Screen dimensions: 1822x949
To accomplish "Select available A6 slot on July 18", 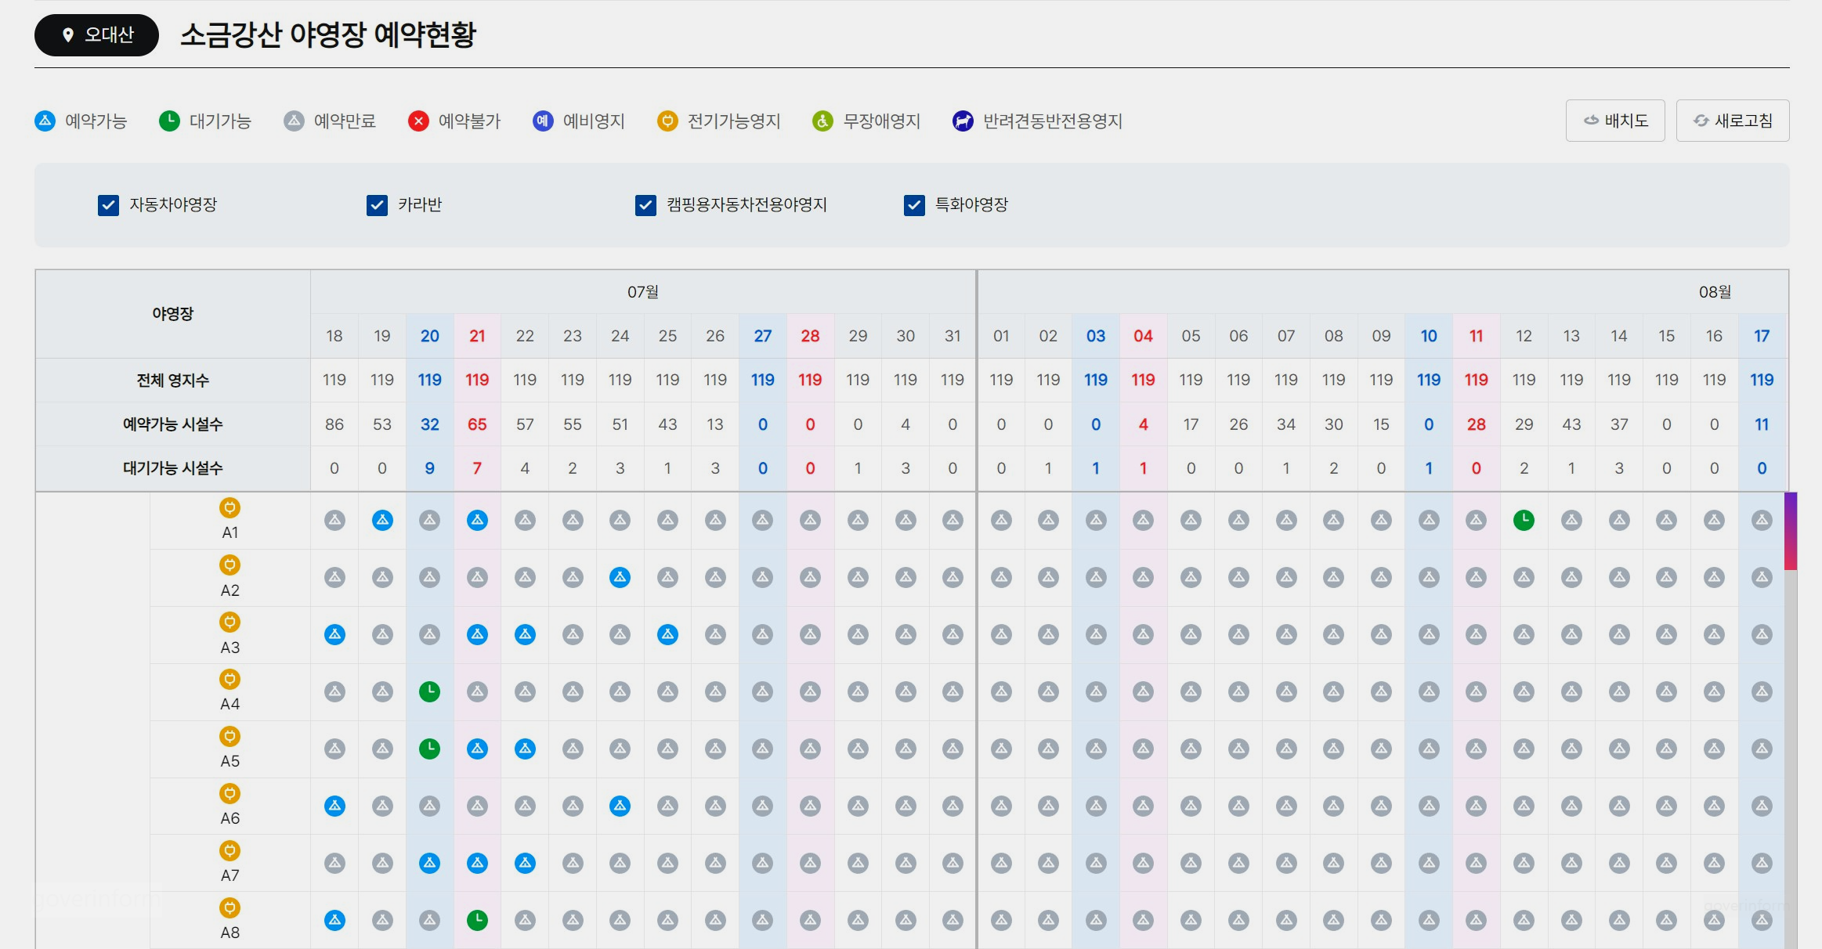I will tap(334, 806).
